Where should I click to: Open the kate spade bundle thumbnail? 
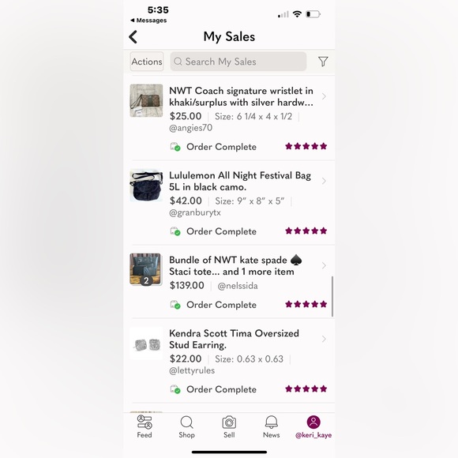145,269
